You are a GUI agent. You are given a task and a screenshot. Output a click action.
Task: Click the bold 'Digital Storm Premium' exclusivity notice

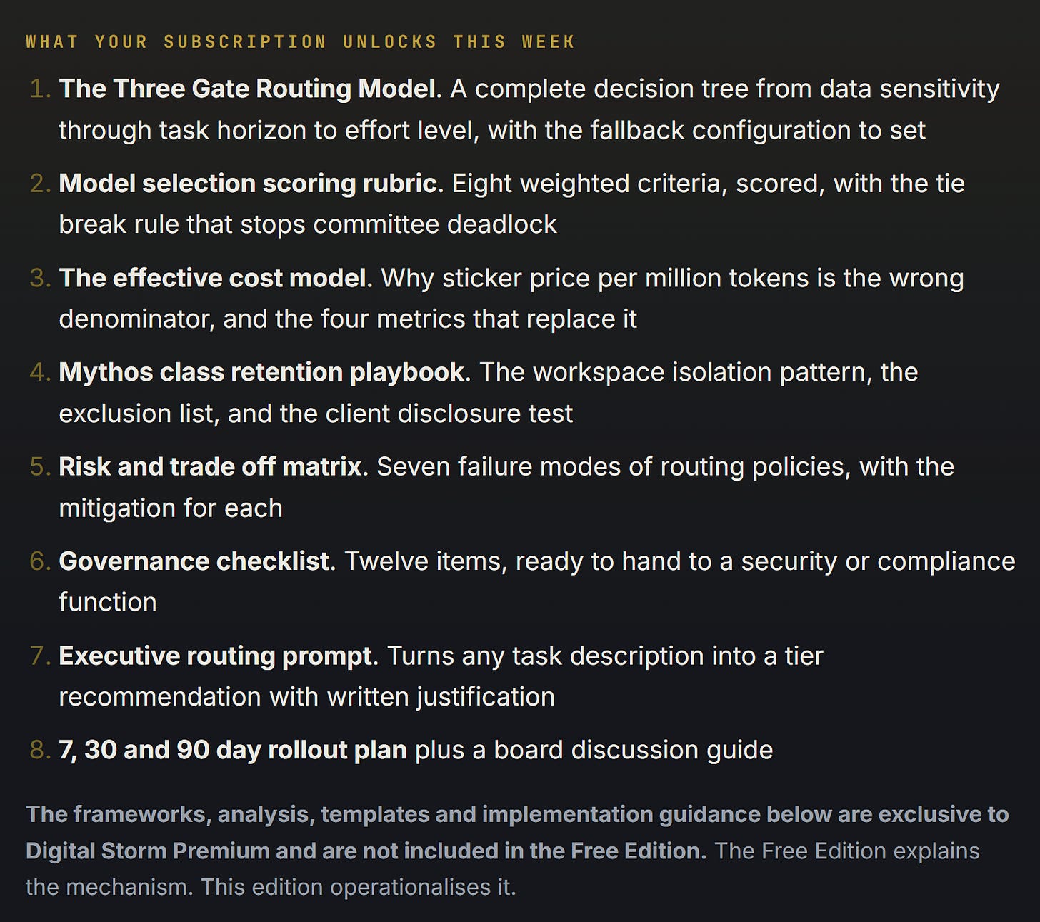click(x=517, y=833)
